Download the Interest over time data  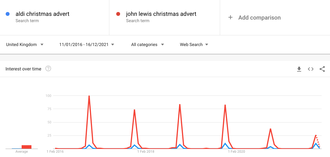tap(299, 69)
